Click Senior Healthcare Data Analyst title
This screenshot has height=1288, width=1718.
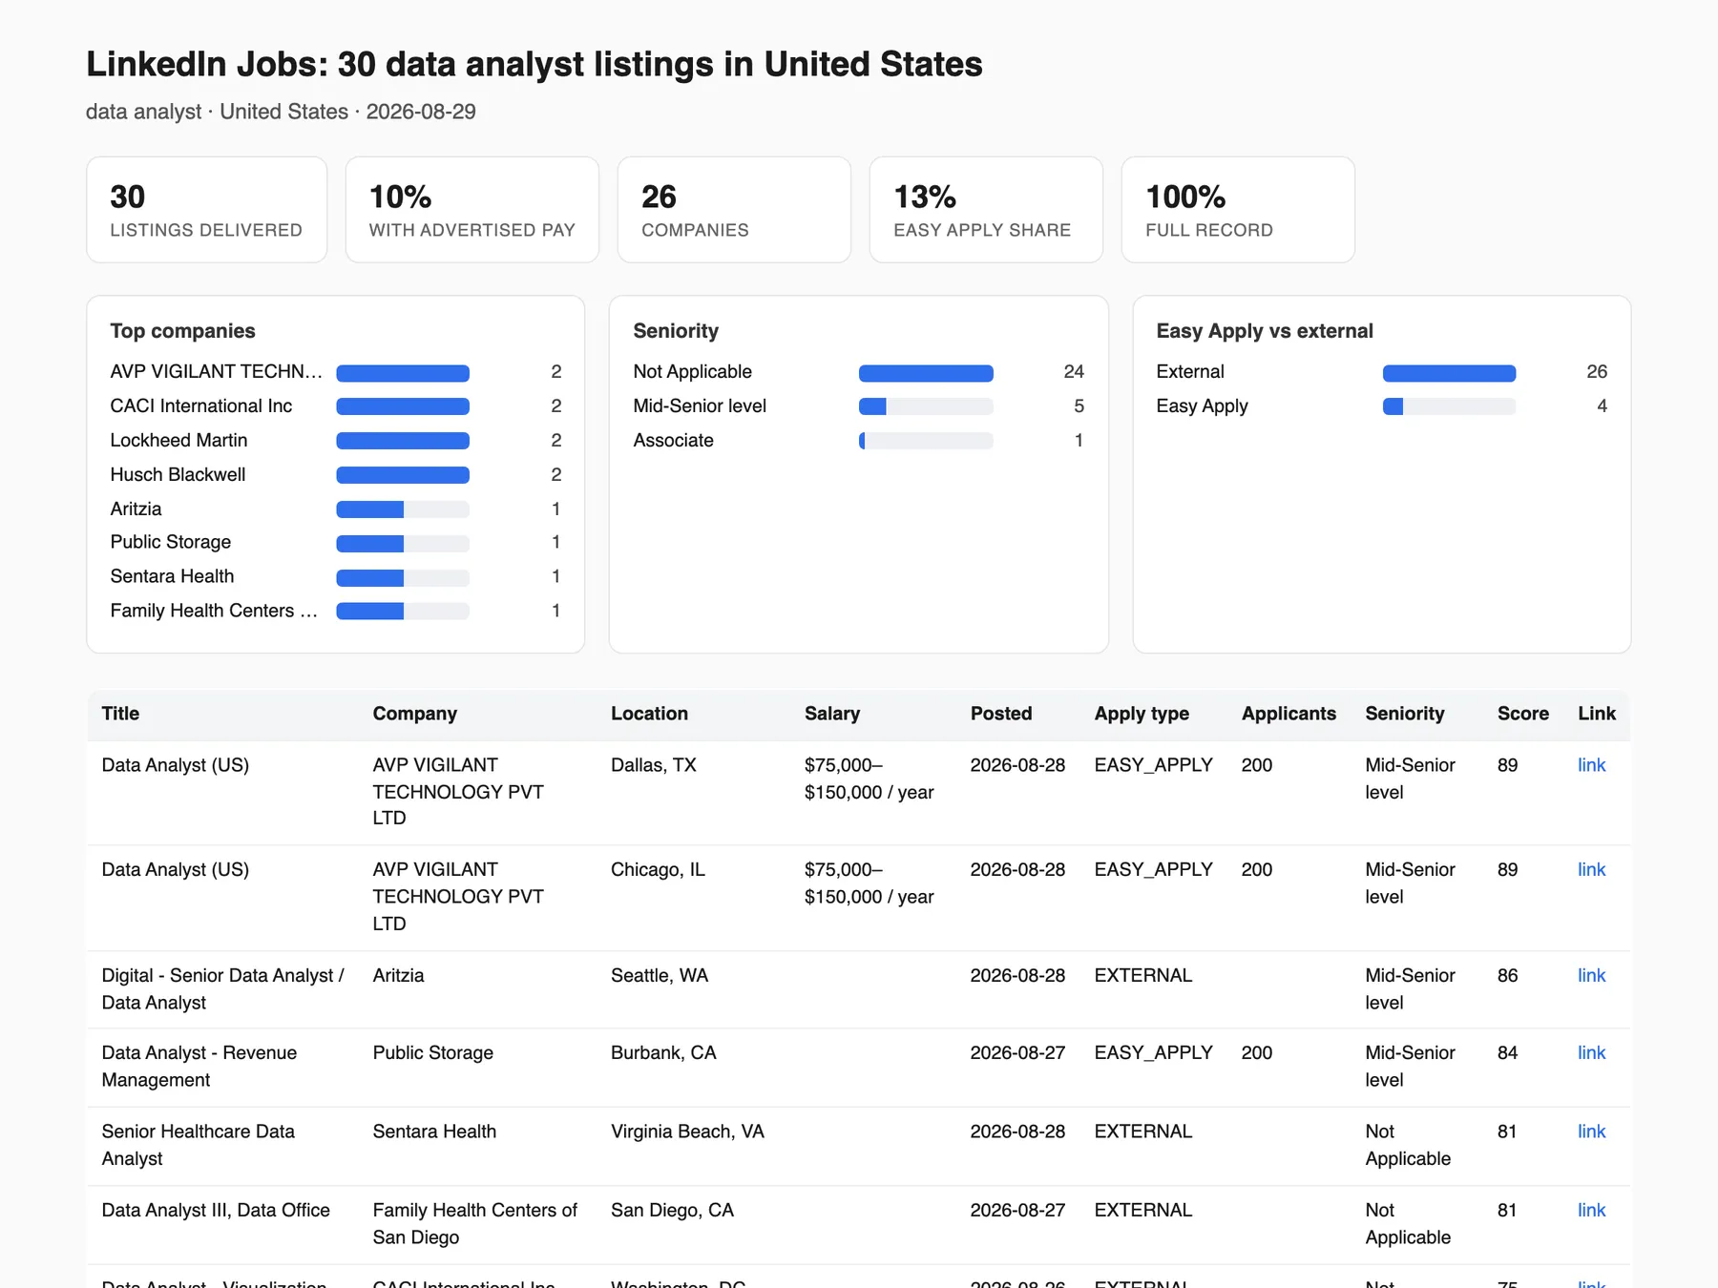click(x=199, y=1145)
